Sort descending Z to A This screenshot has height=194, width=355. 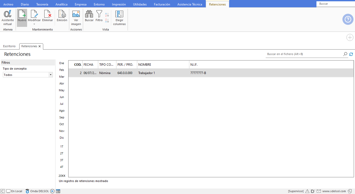[107, 21]
